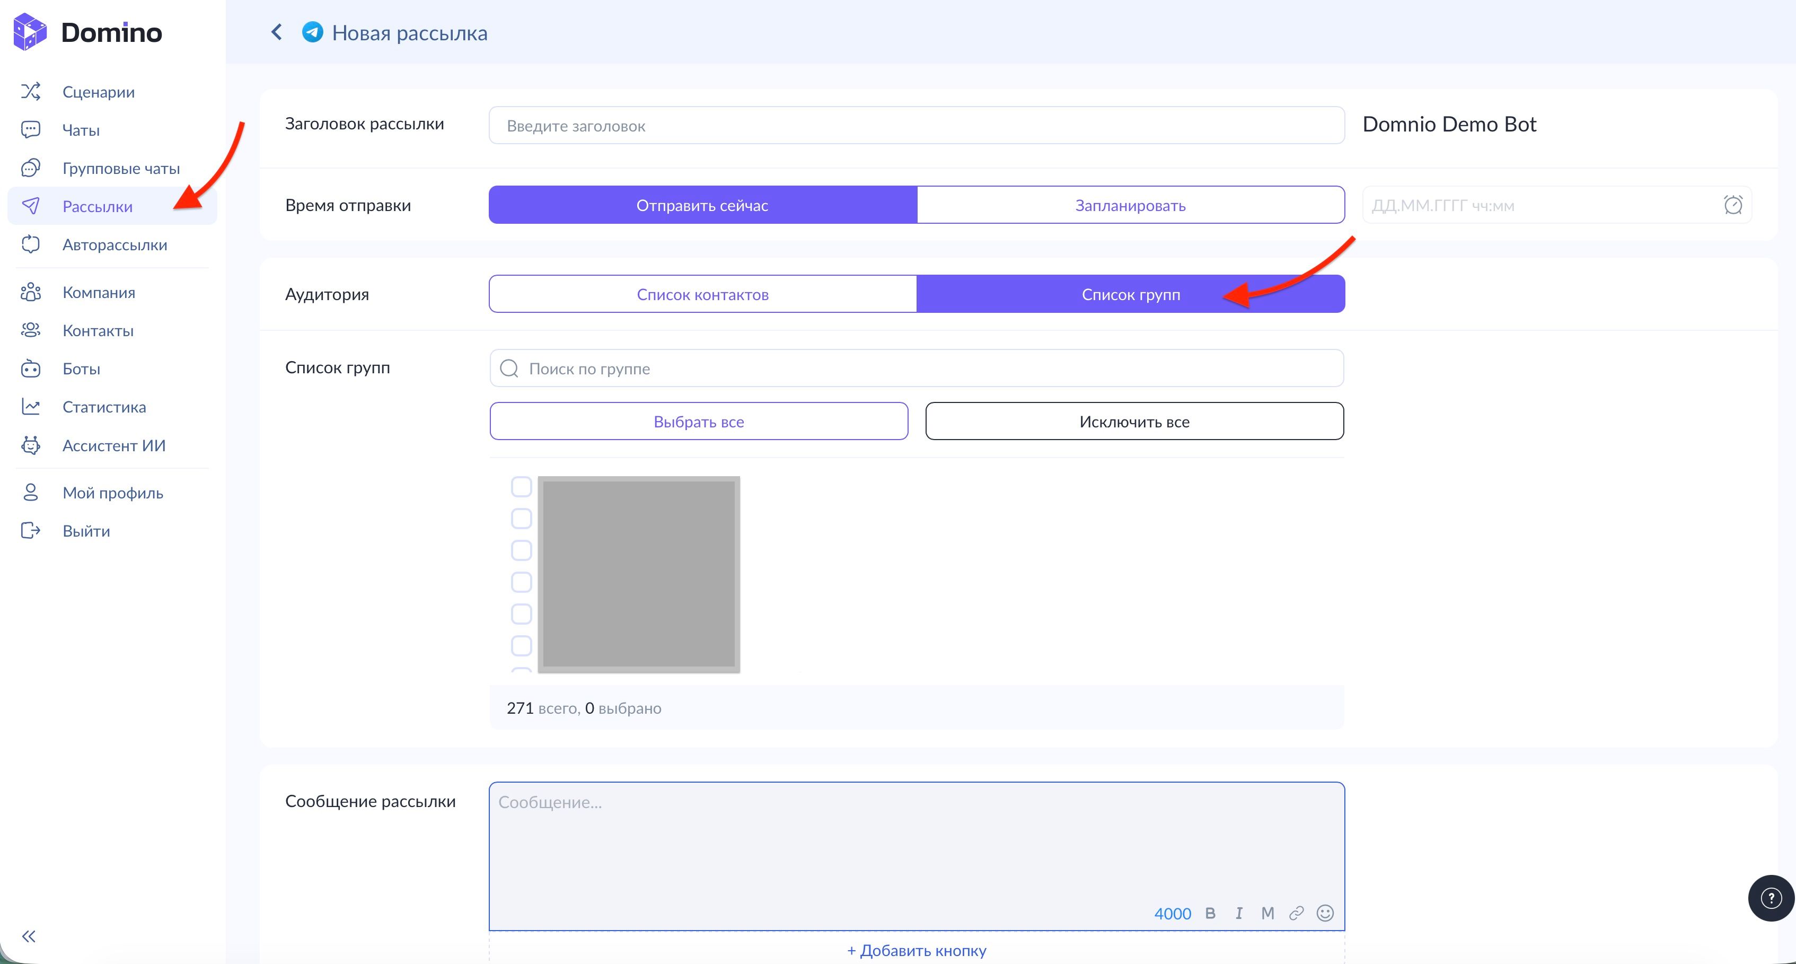The image size is (1796, 964).
Task: Click the Статистика chart icon
Action: click(31, 407)
